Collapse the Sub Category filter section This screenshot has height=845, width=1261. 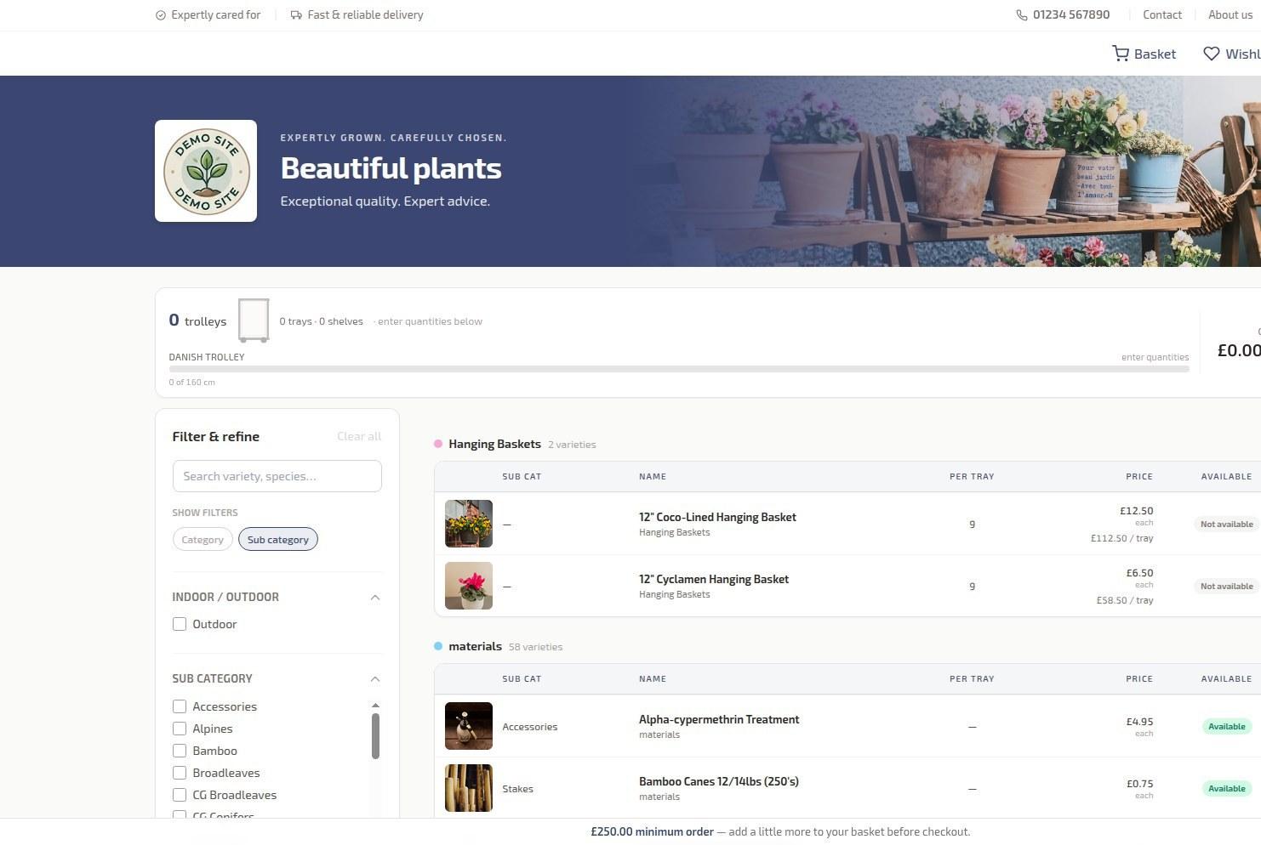pyautogui.click(x=375, y=678)
